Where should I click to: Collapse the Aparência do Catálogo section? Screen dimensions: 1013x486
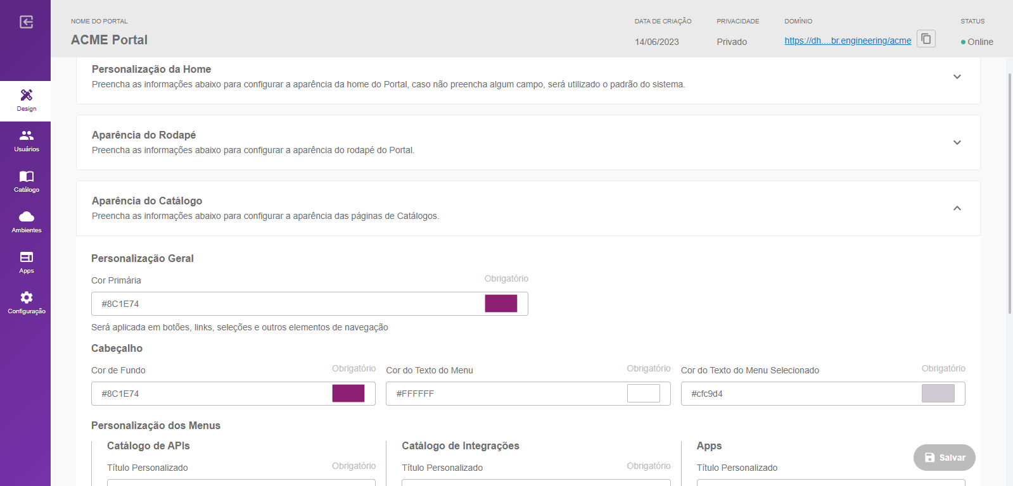[957, 208]
